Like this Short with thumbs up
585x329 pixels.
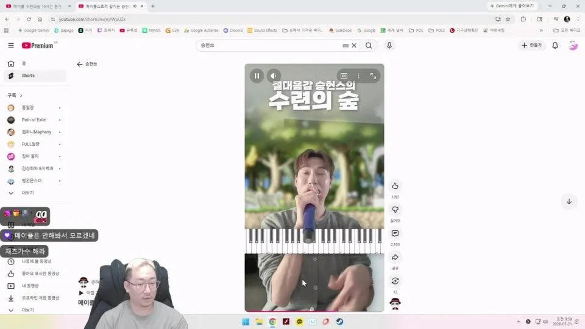395,186
